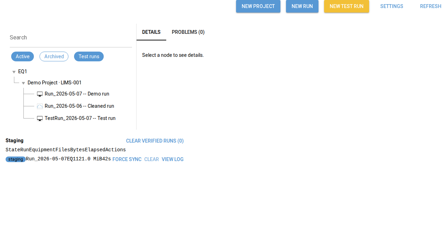Click the New Test Run button
The image size is (447, 251).
(346, 6)
